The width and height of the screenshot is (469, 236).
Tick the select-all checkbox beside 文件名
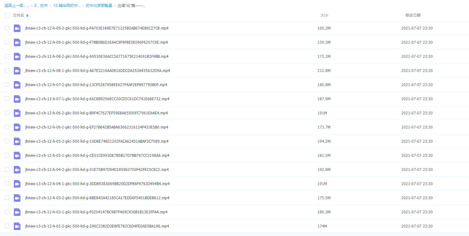(x=7, y=16)
